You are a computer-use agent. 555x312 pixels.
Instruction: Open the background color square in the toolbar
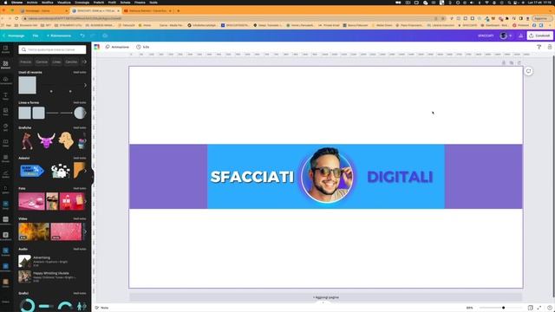[x=96, y=47]
